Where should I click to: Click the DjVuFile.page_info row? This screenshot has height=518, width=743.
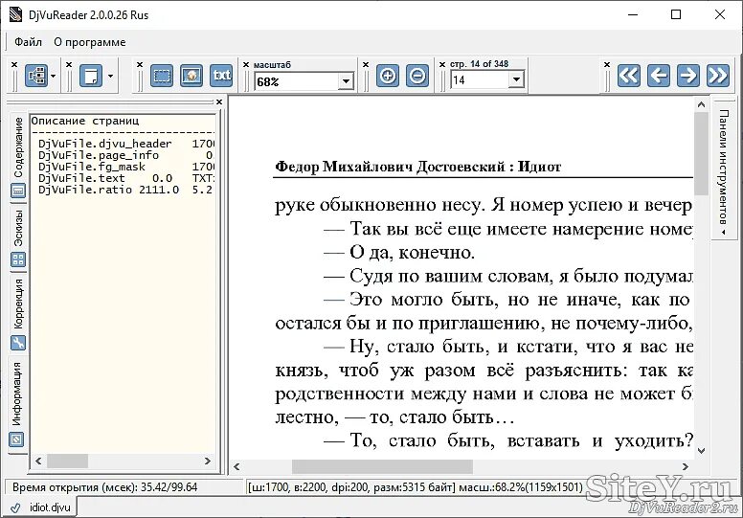(x=126, y=155)
